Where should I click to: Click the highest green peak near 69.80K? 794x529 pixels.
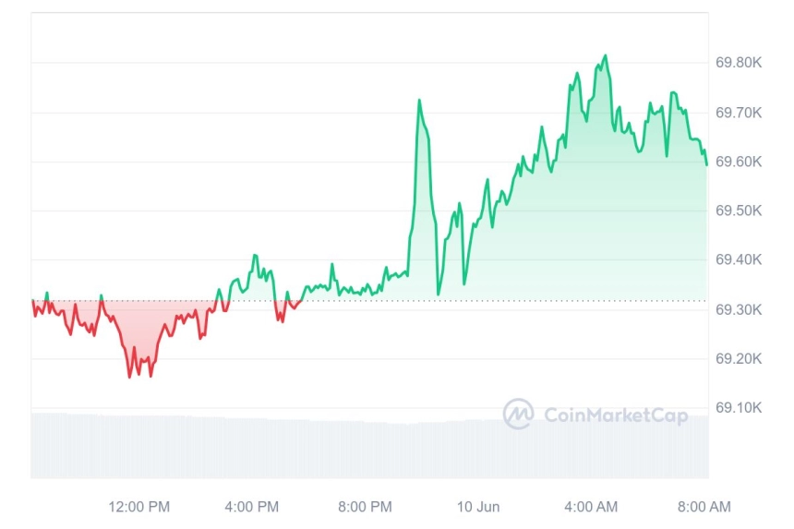[606, 55]
